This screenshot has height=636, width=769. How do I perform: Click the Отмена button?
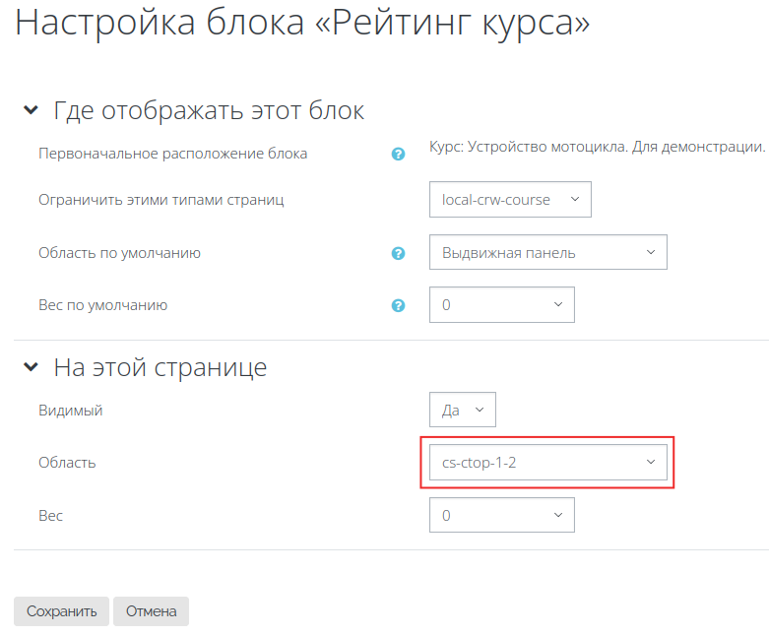click(151, 611)
